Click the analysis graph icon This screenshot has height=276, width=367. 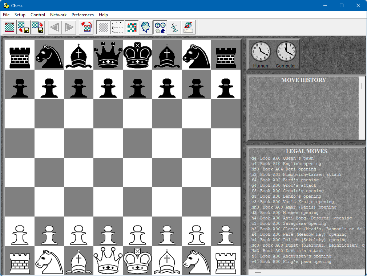click(x=174, y=27)
